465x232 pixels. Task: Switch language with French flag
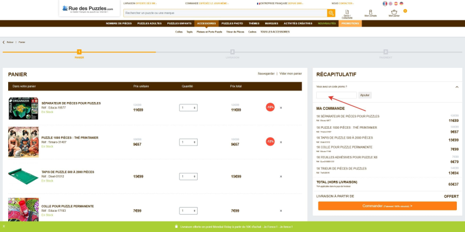click(385, 3)
